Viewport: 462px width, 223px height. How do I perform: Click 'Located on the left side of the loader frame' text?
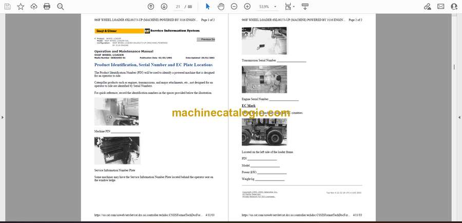coord(267,152)
